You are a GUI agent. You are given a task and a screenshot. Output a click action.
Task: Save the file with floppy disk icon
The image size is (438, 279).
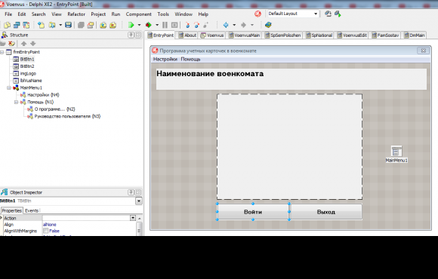[x=68, y=25]
